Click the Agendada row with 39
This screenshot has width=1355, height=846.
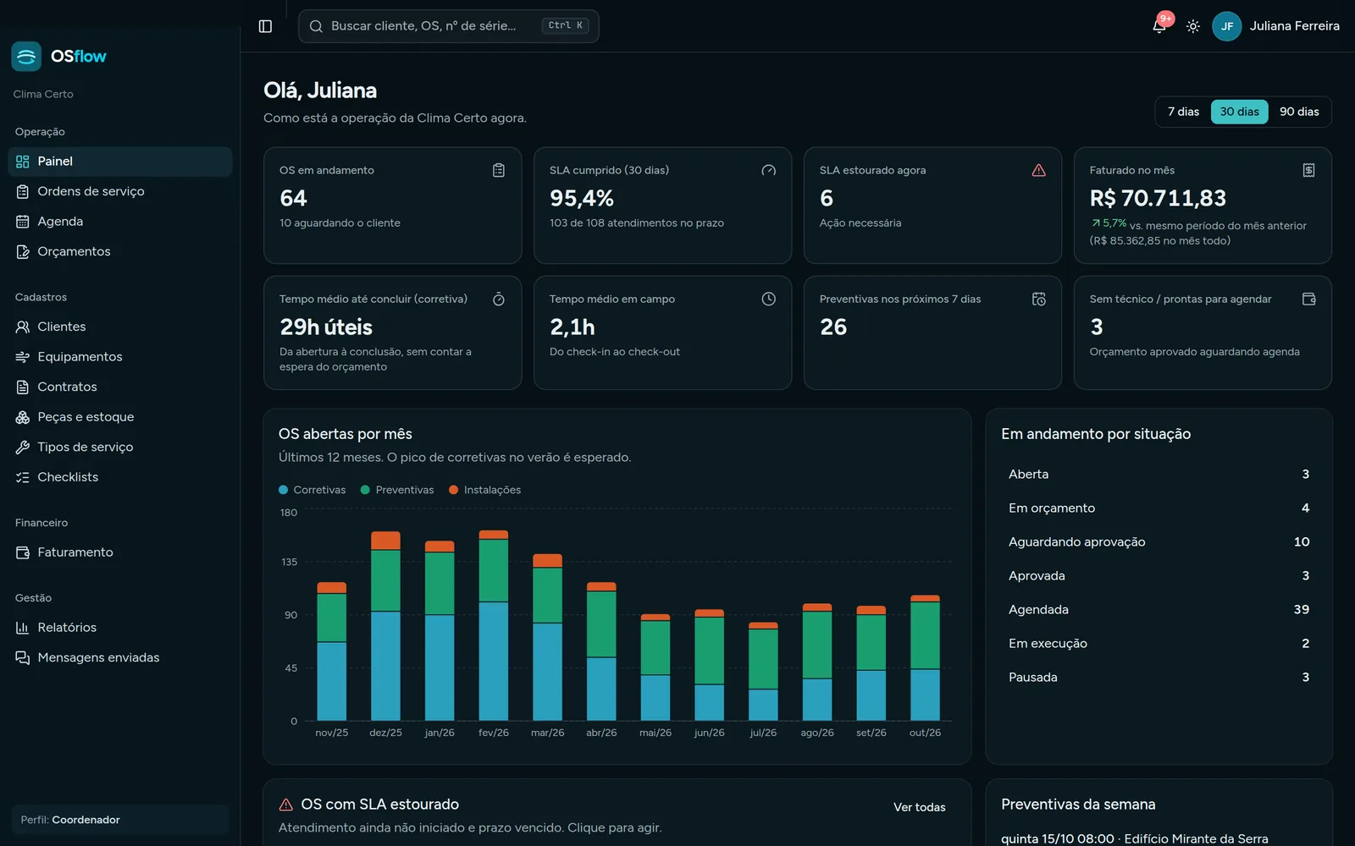pyautogui.click(x=1159, y=609)
